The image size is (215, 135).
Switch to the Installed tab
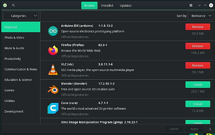pos(107,6)
